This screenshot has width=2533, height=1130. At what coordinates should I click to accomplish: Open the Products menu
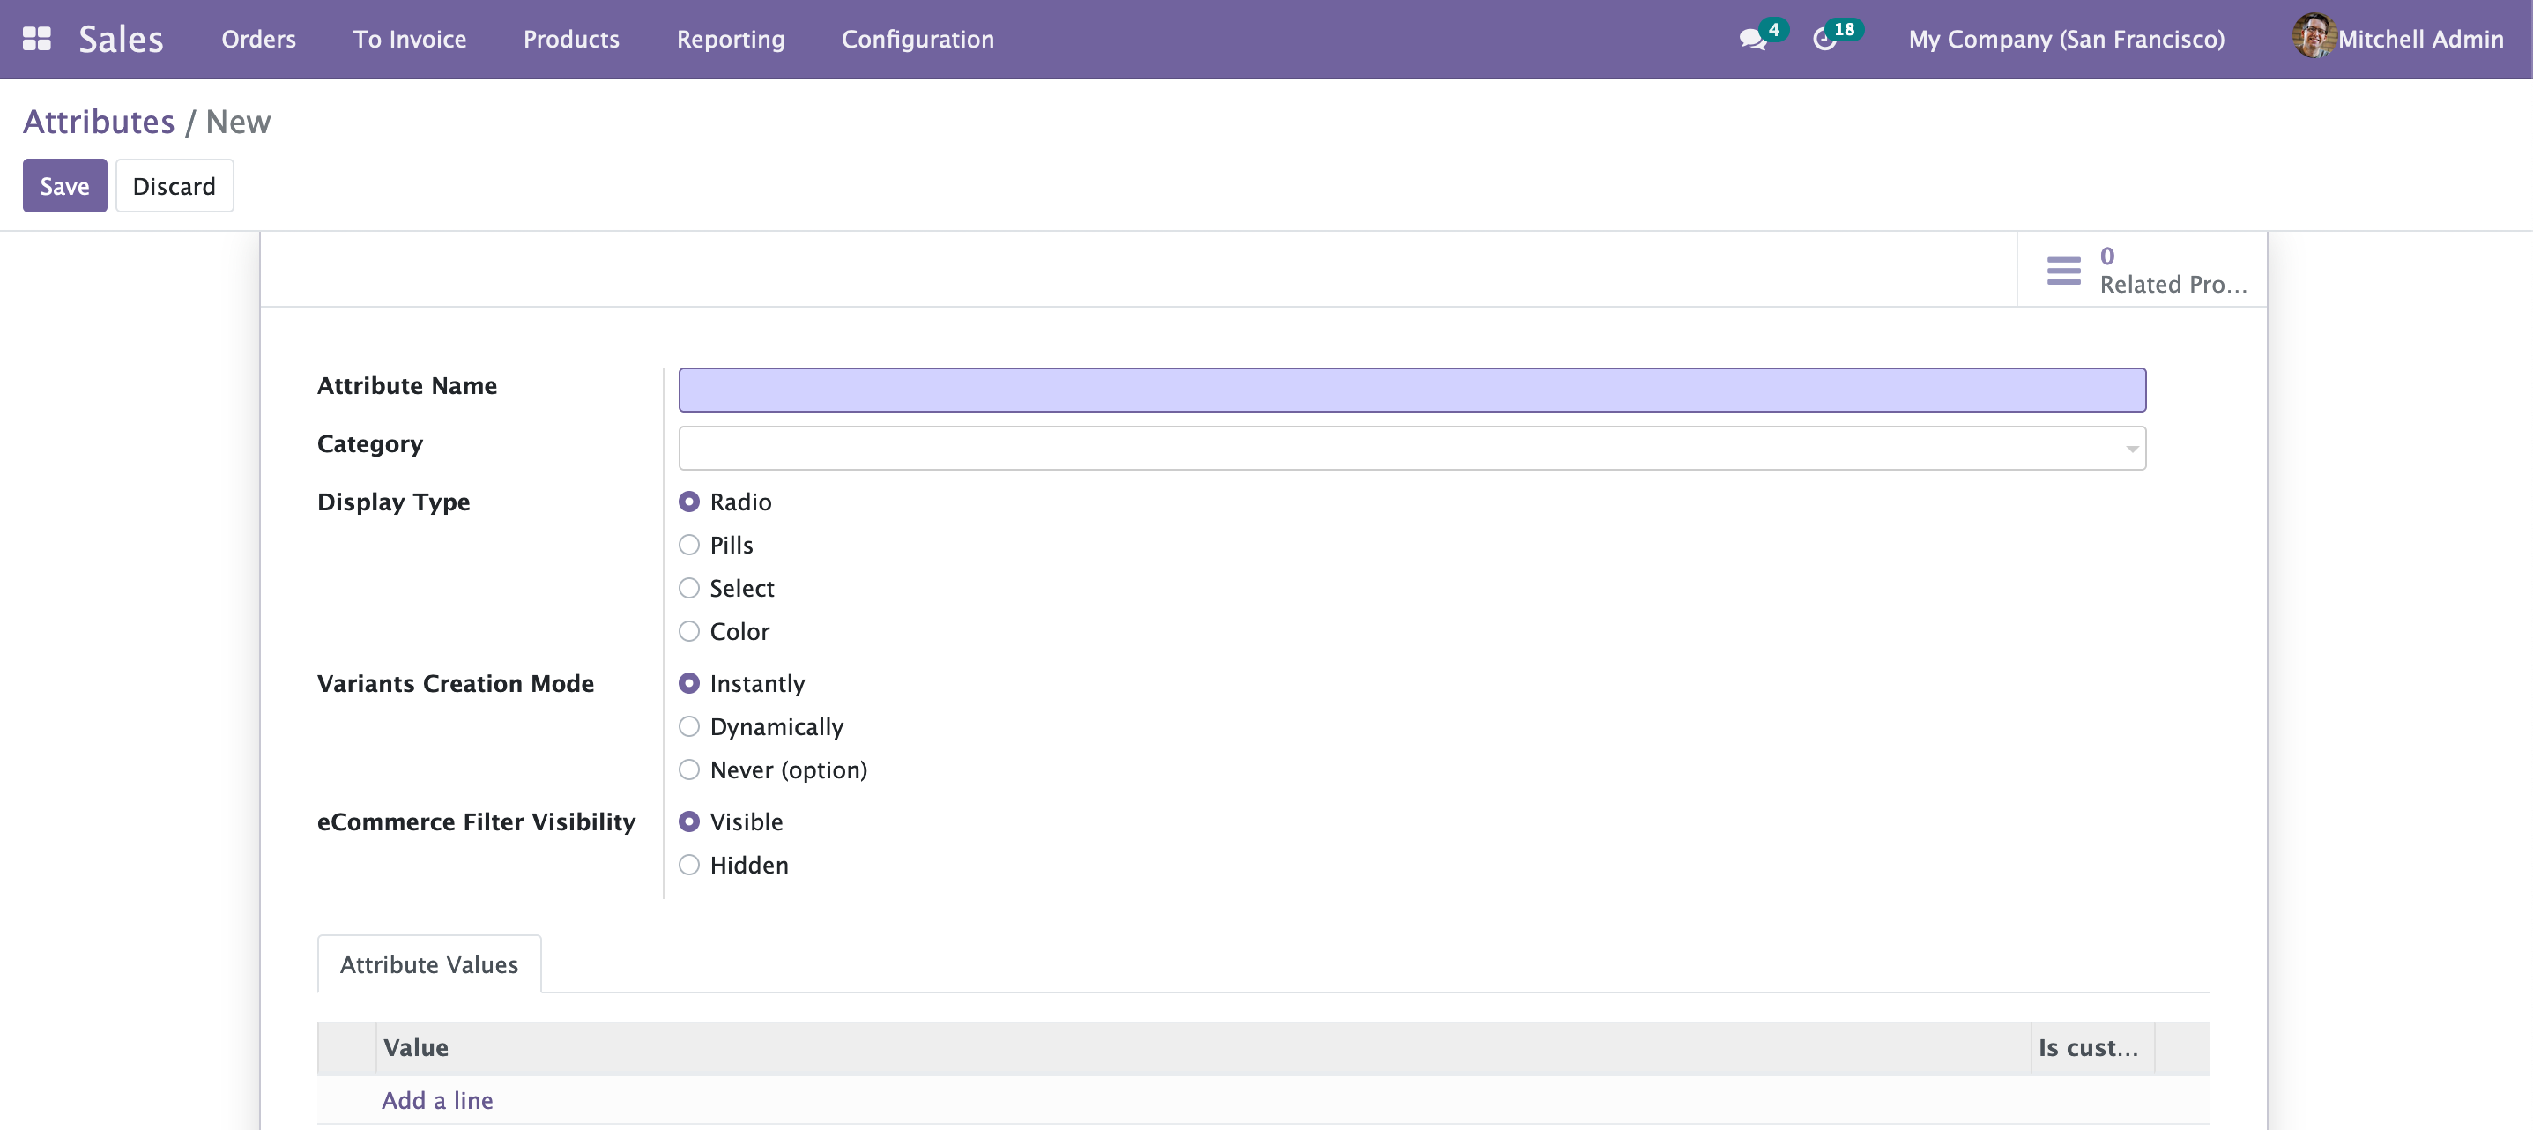(571, 40)
